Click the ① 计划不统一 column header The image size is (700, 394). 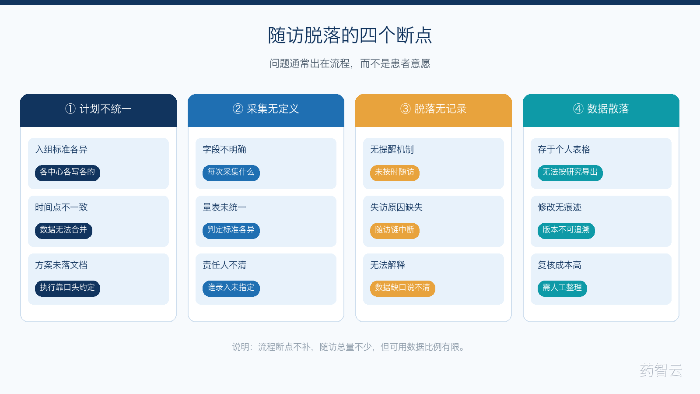tap(98, 110)
